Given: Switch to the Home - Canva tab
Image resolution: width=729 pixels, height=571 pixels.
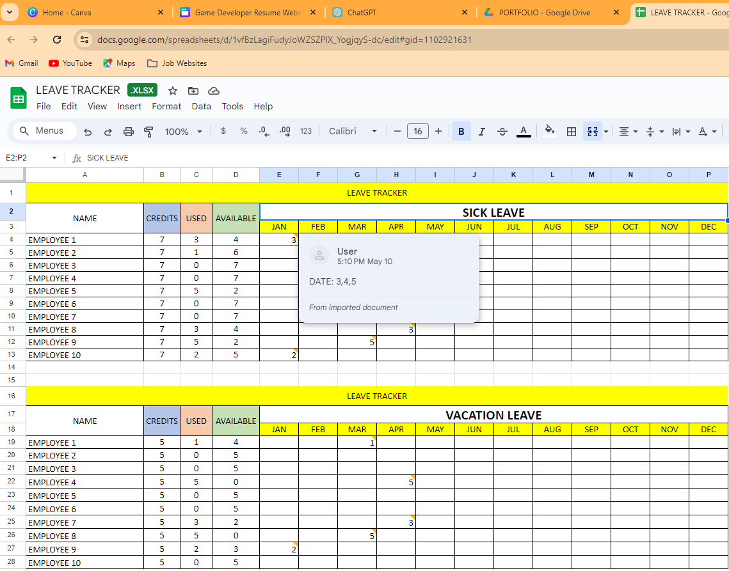Looking at the screenshot, I should 95,13.
